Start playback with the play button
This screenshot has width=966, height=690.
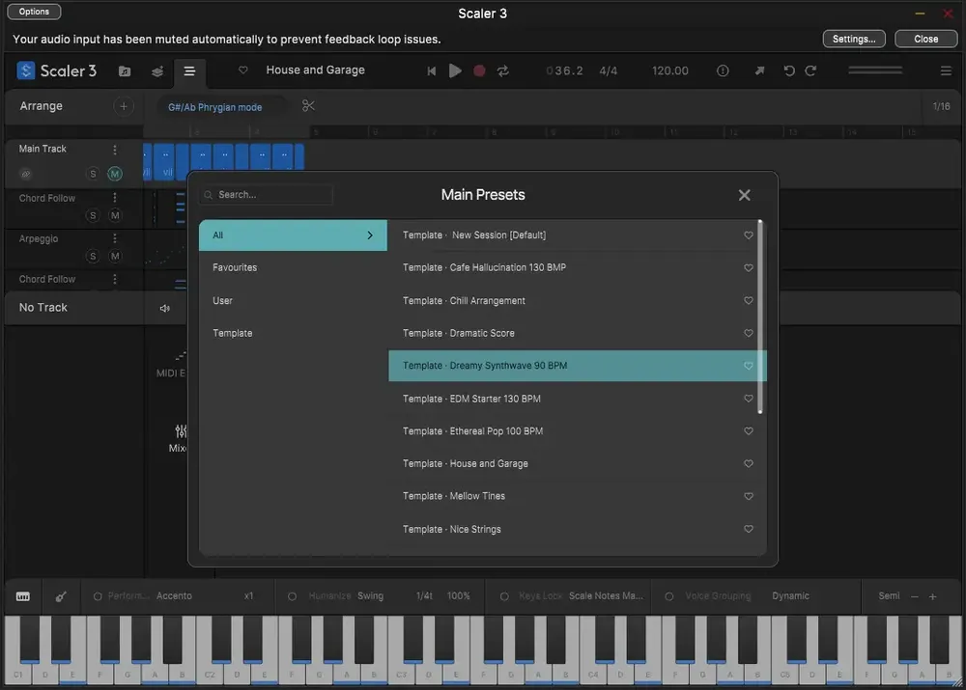[x=455, y=70]
